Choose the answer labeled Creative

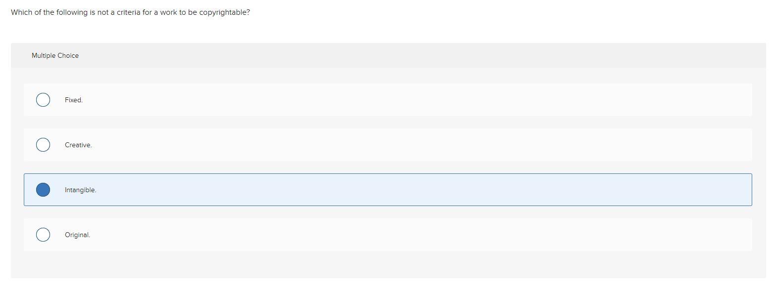click(78, 144)
